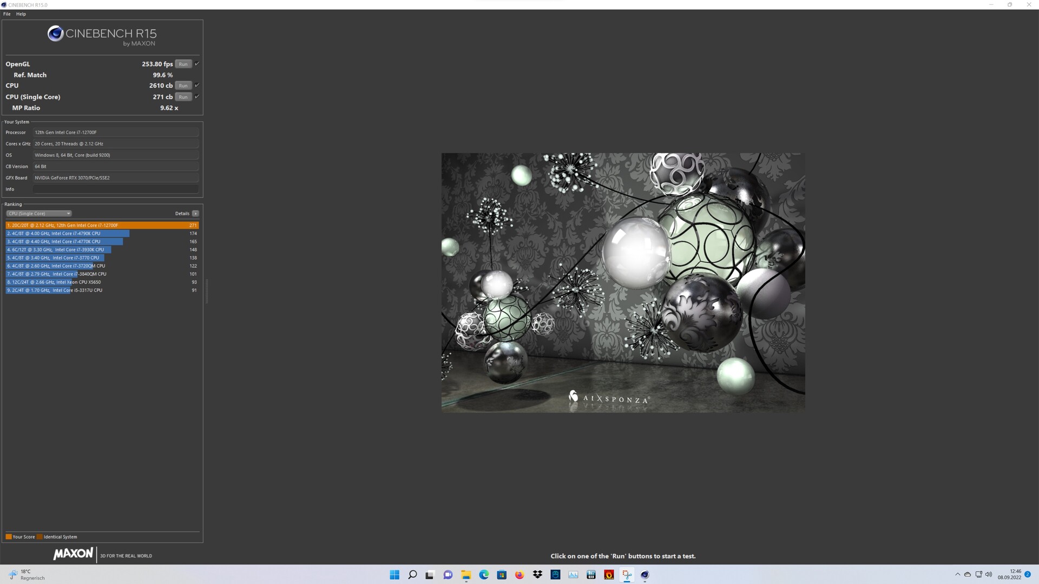This screenshot has height=584, width=1039.
Task: Click the Ref. Match value 99.6 %
Action: [x=163, y=75]
